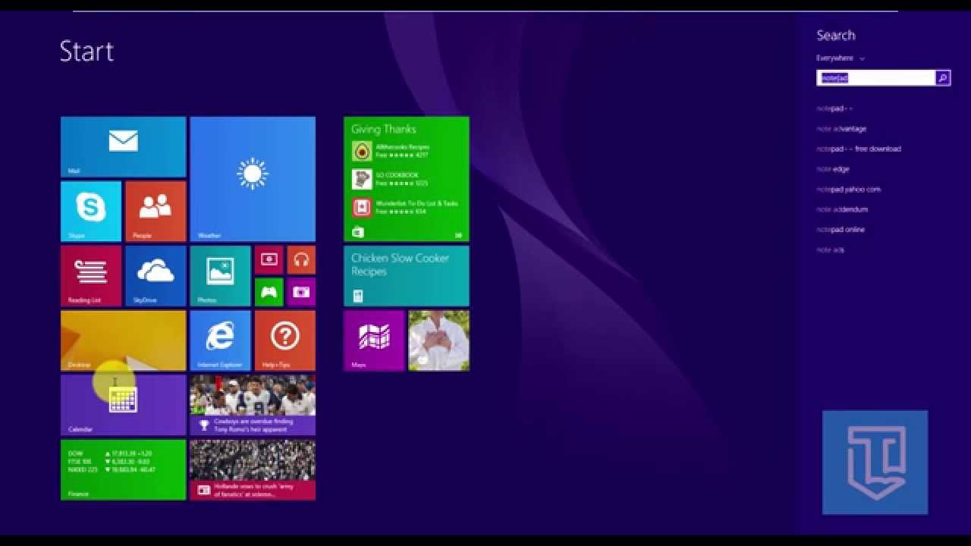The image size is (971, 546).
Task: Open the Cowboys sports news tile
Action: point(253,405)
